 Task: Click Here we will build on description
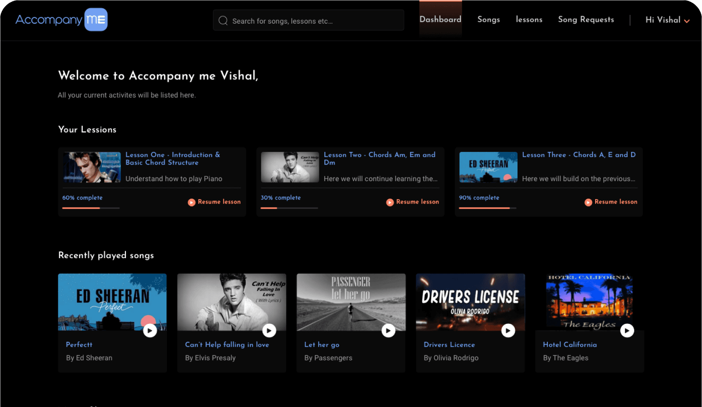(x=578, y=179)
